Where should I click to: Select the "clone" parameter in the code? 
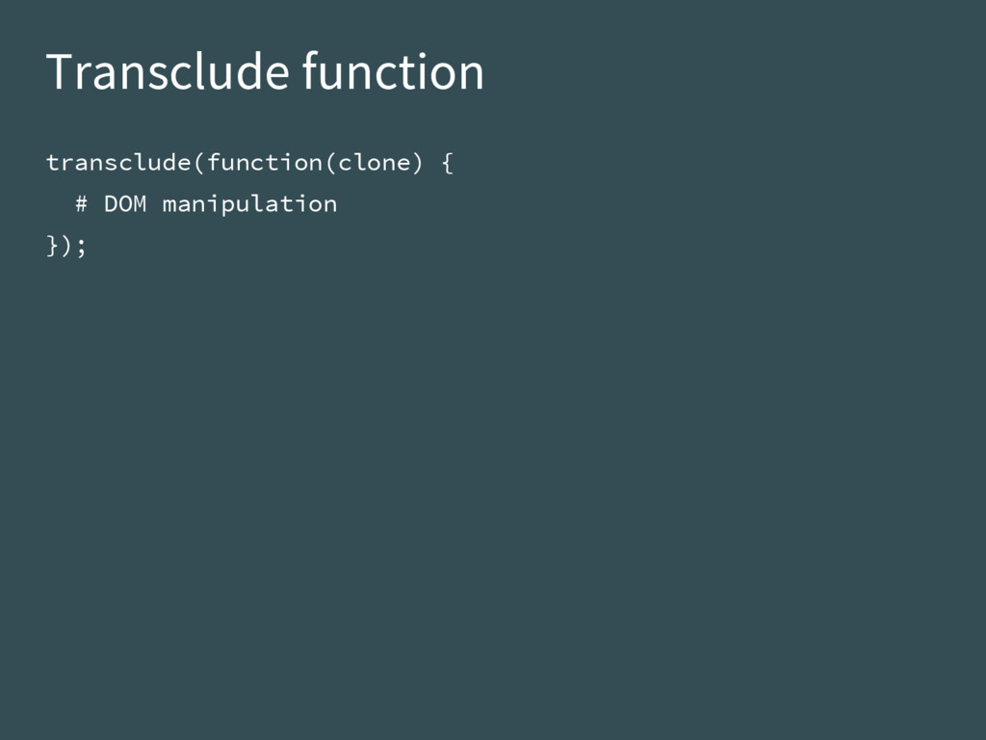pos(374,163)
